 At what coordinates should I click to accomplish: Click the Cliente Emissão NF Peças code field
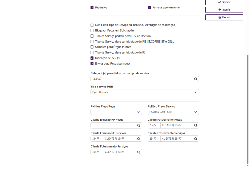tap(97, 125)
